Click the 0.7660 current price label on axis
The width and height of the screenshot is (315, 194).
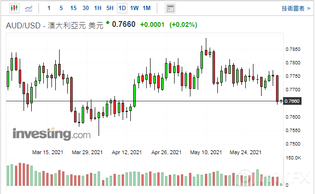coord(292,101)
